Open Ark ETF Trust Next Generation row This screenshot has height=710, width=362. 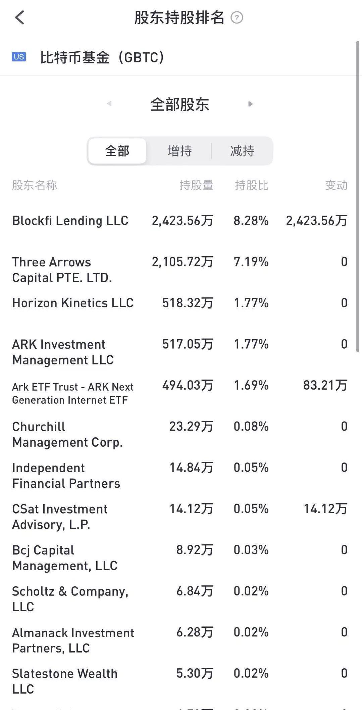pos(180,393)
